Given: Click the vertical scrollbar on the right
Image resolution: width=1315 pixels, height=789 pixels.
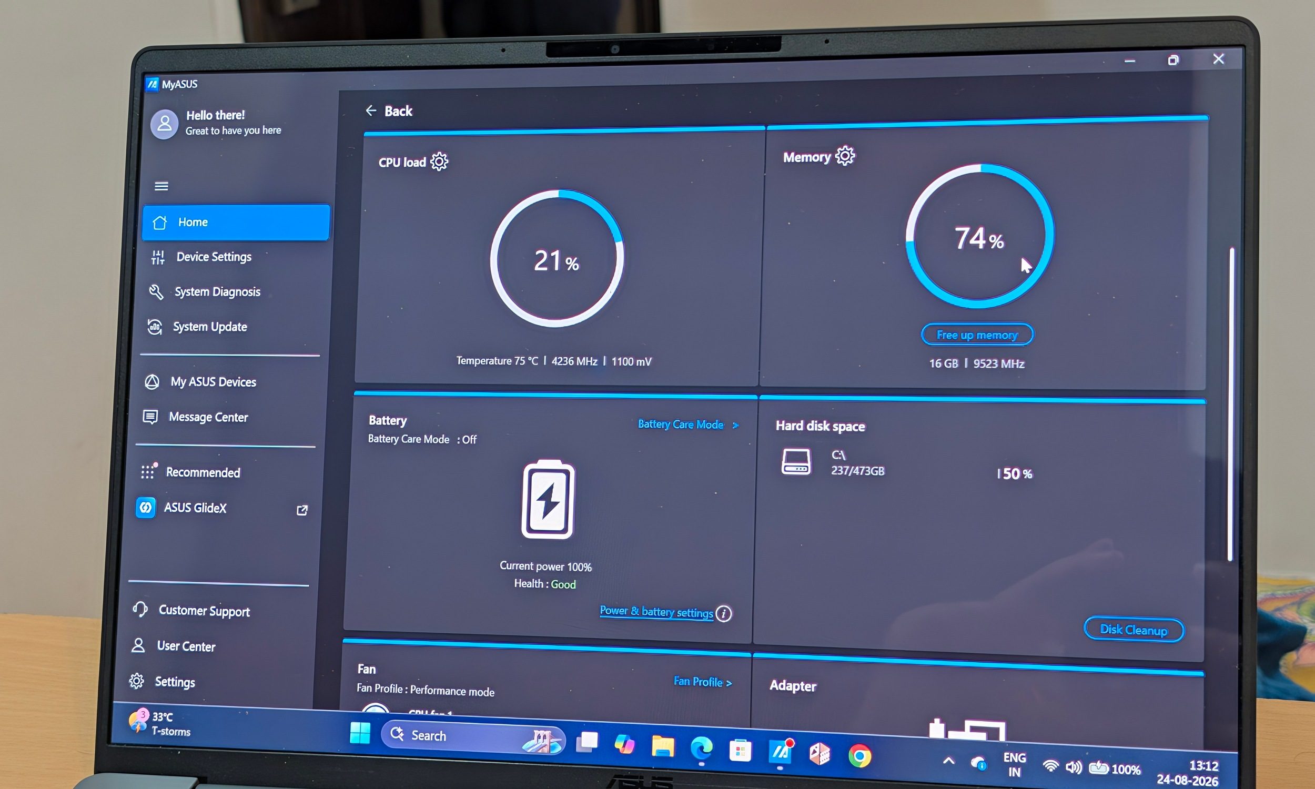Looking at the screenshot, I should coord(1230,404).
